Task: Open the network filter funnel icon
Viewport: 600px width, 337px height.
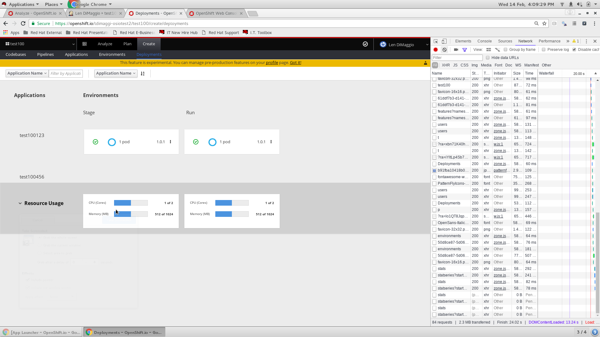Action: tap(465, 50)
